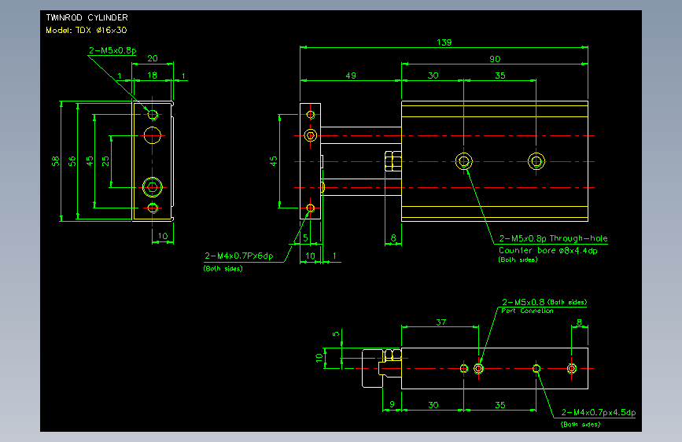Select the "8" dimension below the hex nut

(x=393, y=238)
